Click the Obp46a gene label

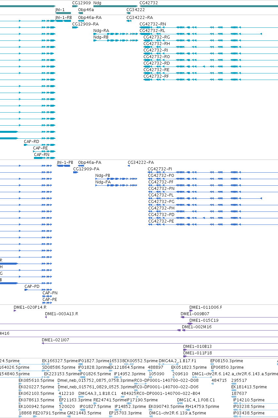[x=86, y=10]
